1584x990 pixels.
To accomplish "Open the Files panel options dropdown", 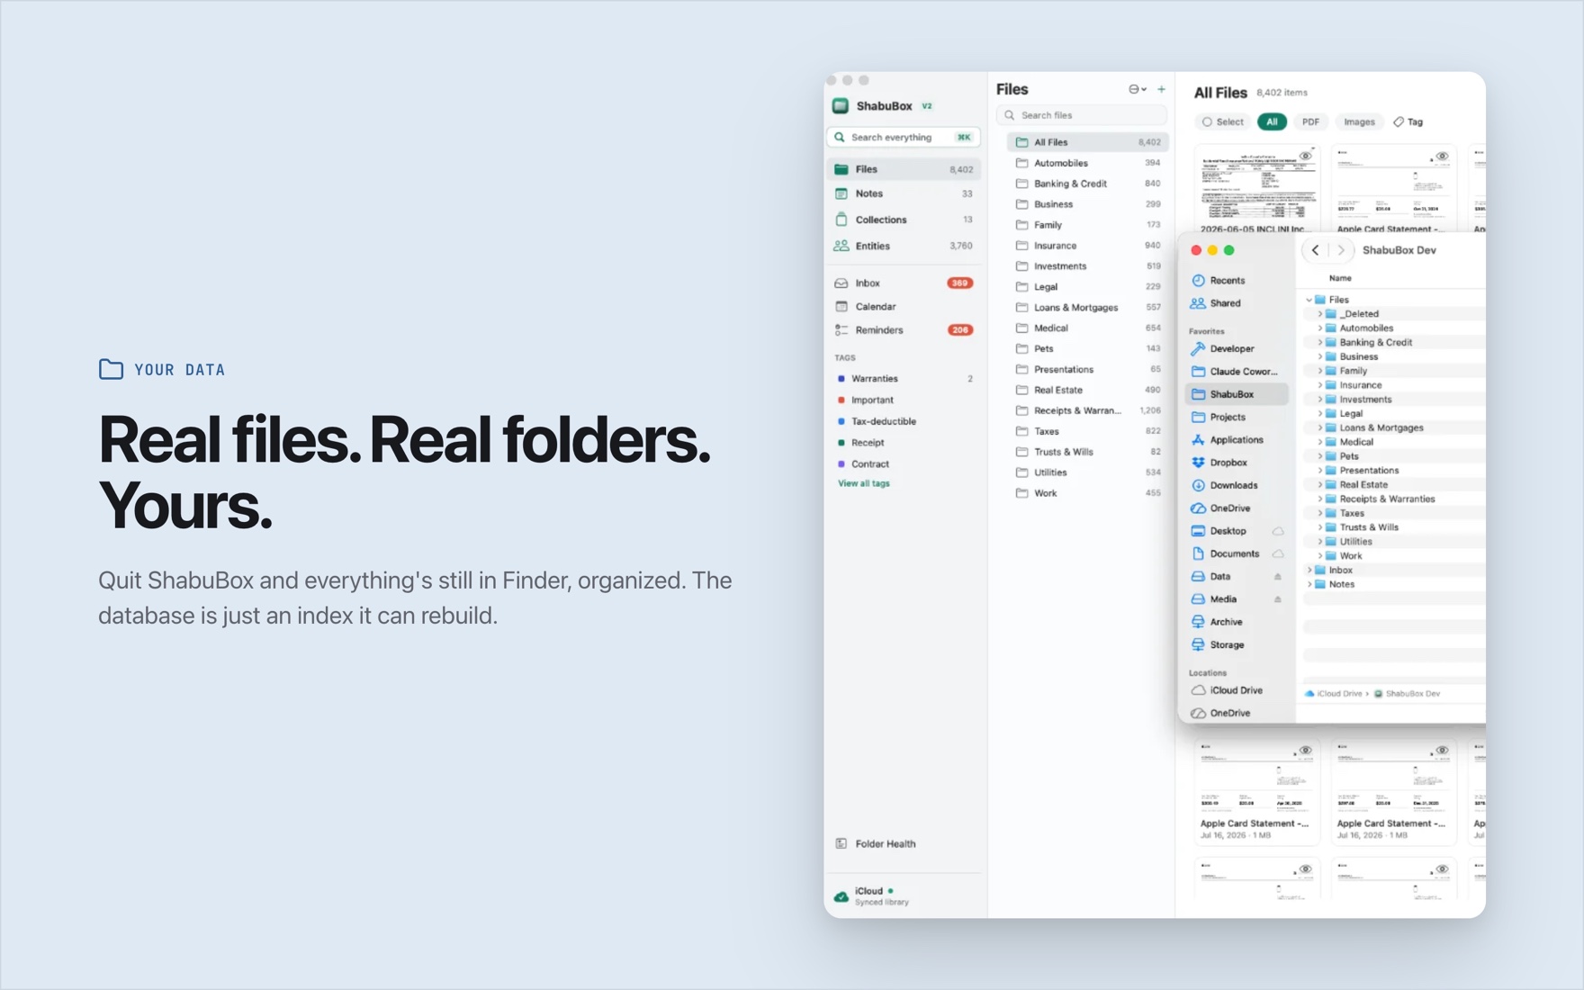I will click(x=1138, y=89).
